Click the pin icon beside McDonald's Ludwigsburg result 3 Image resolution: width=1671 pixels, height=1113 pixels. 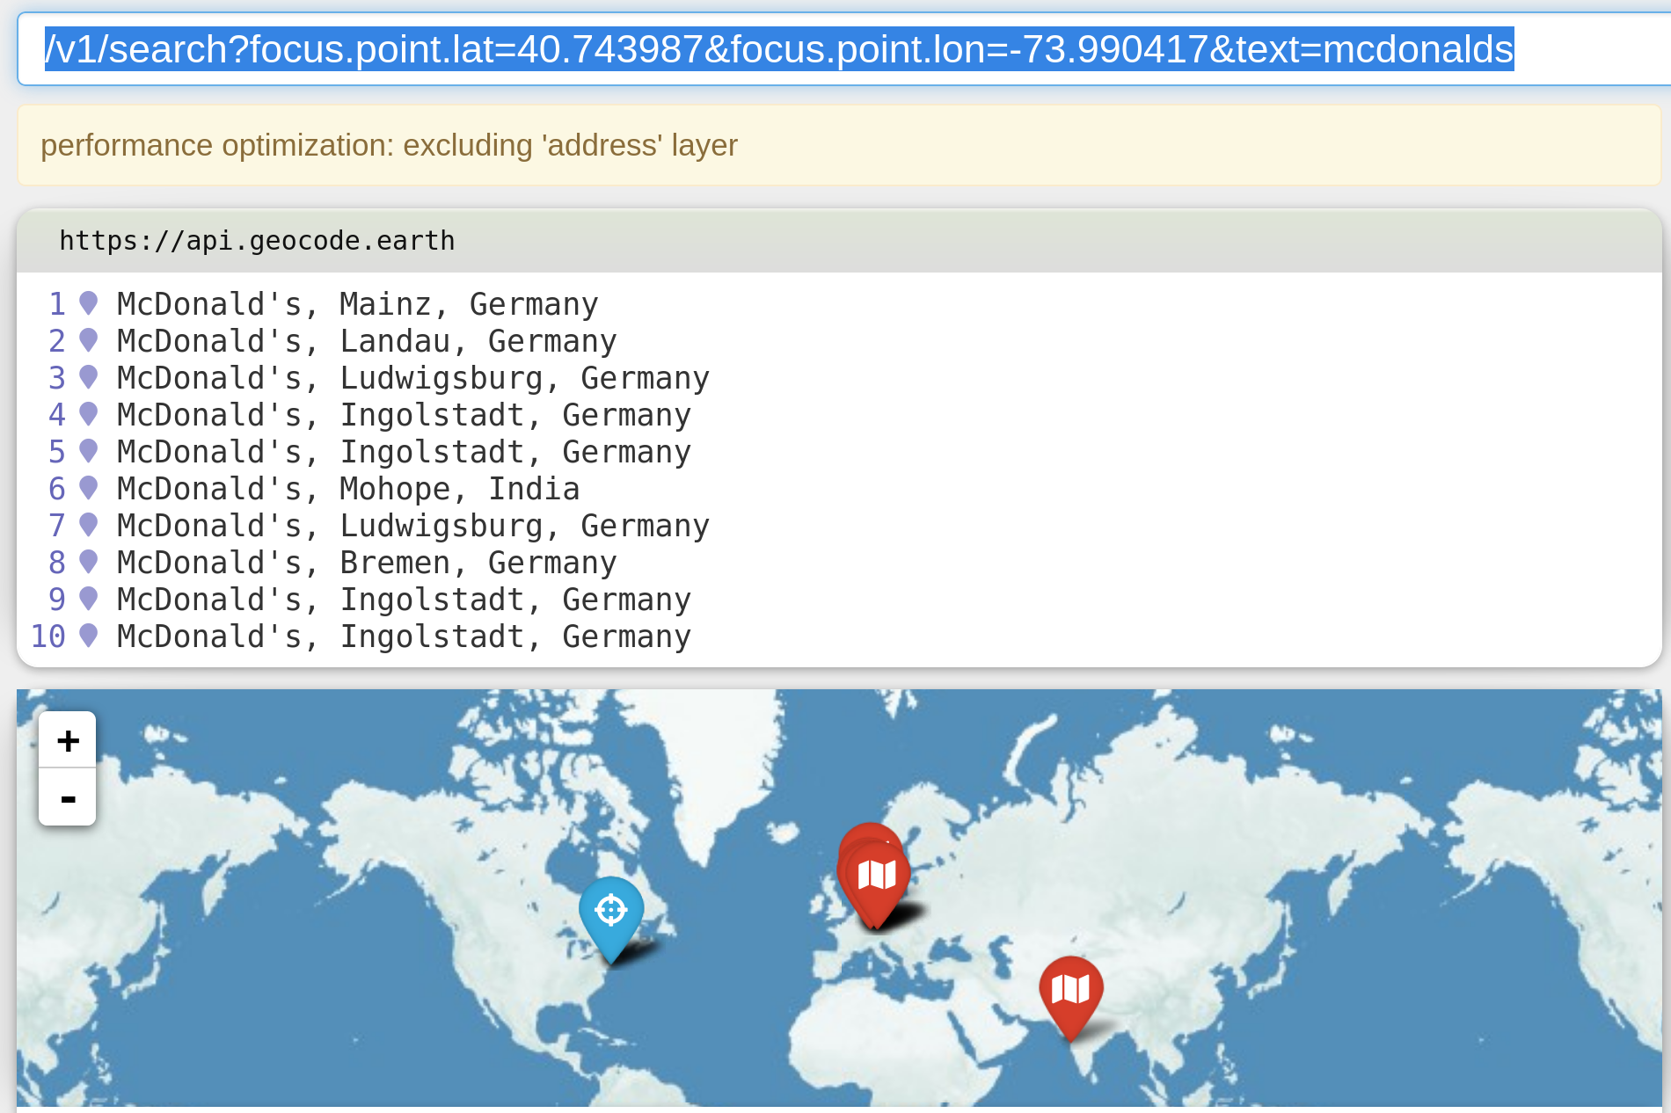[x=87, y=377]
